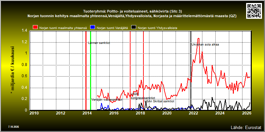Click the y-axis value 1.4
The image size is (265, 132).
(x=25, y=30)
